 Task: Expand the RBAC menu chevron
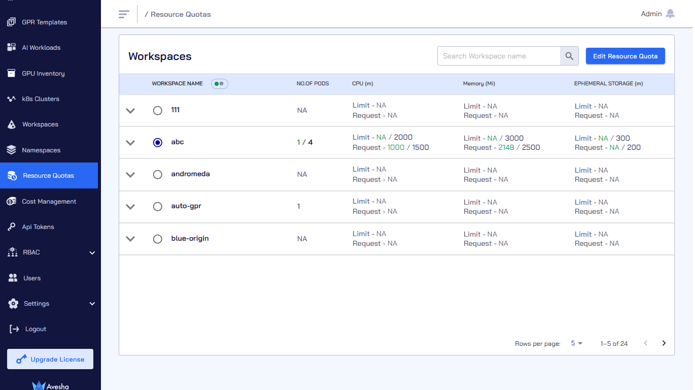(92, 252)
